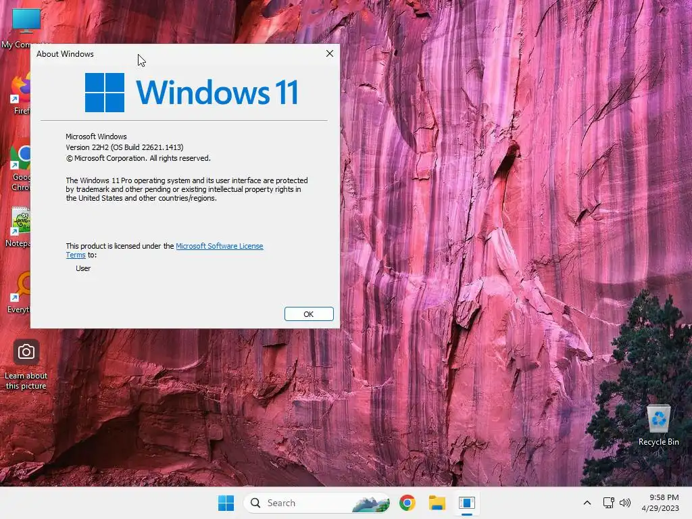Select the Firefox desktop shortcut
The width and height of the screenshot is (692, 519).
20,94
